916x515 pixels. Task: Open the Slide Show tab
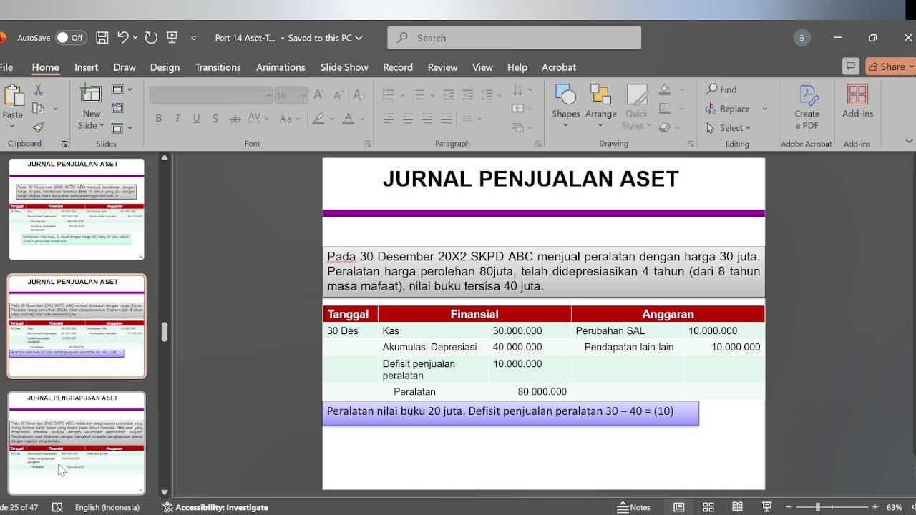pos(344,67)
